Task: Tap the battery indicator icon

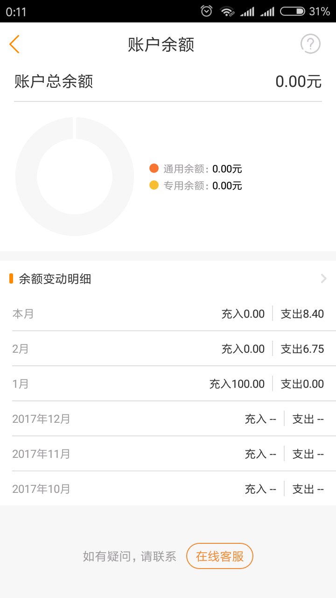Action: tap(293, 11)
